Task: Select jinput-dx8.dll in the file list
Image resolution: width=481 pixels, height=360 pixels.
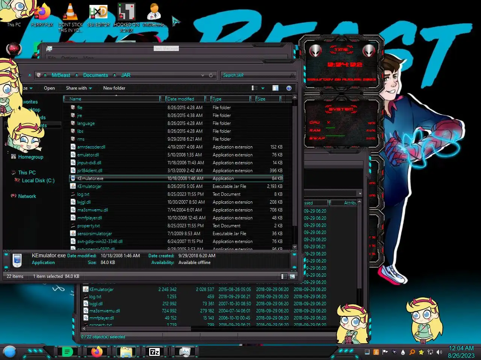Action: [176, 163]
